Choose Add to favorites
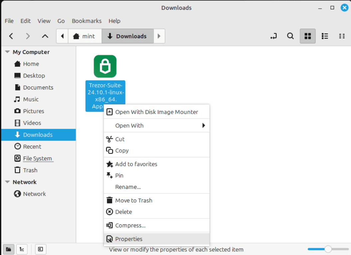Image resolution: width=351 pixels, height=255 pixels. [157, 164]
